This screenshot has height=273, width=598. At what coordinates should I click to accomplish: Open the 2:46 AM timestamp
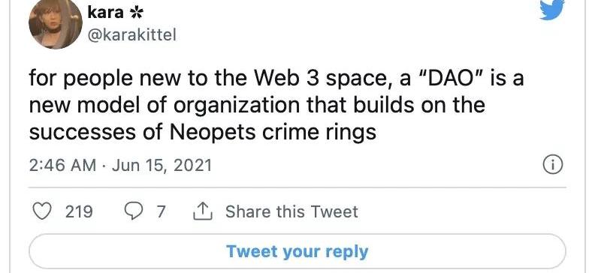[x=62, y=165]
